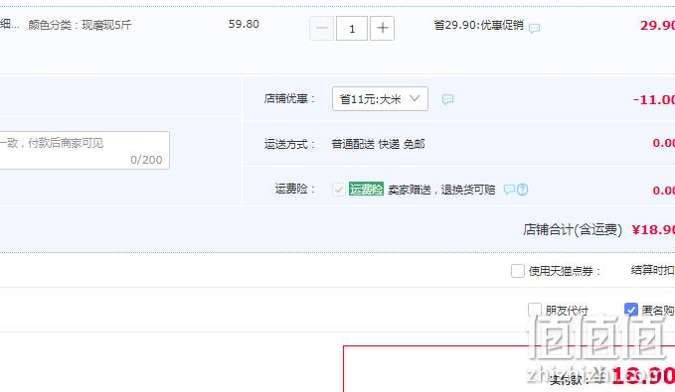Screen dimensions: 675x392
Task: Click 卖家赠送，退换货可赔 description
Action: click(x=441, y=190)
